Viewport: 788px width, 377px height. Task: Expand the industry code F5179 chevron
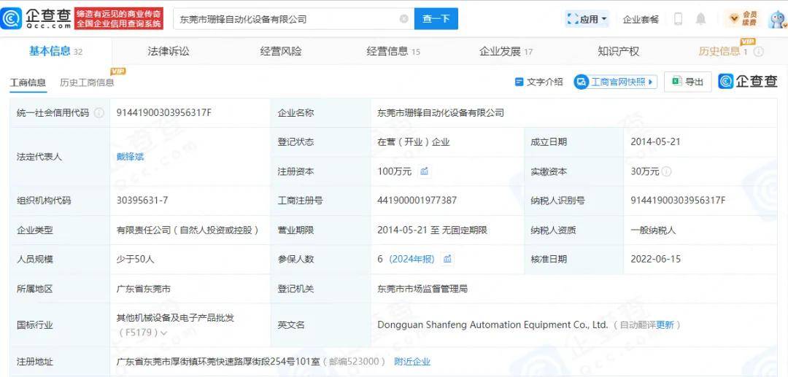[x=163, y=333]
